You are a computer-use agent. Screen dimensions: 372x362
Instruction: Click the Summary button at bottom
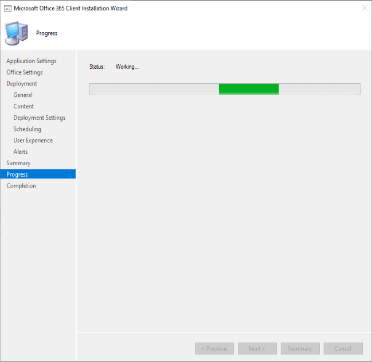pos(300,349)
